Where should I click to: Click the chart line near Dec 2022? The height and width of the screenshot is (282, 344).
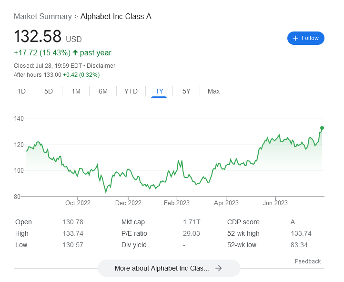[128, 169]
